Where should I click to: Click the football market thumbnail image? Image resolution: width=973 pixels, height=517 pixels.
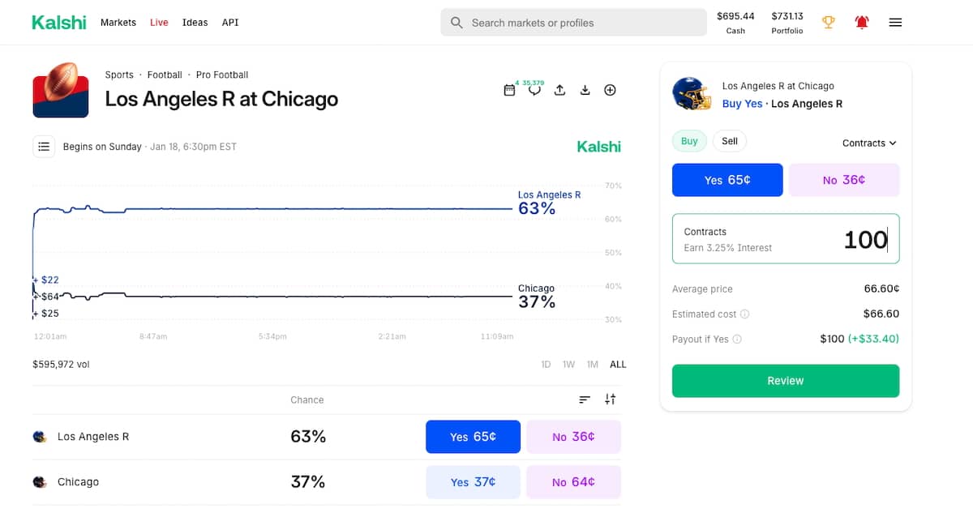coord(61,90)
